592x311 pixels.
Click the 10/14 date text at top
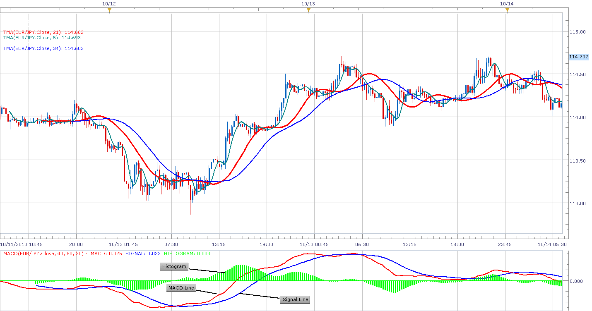pyautogui.click(x=507, y=3)
